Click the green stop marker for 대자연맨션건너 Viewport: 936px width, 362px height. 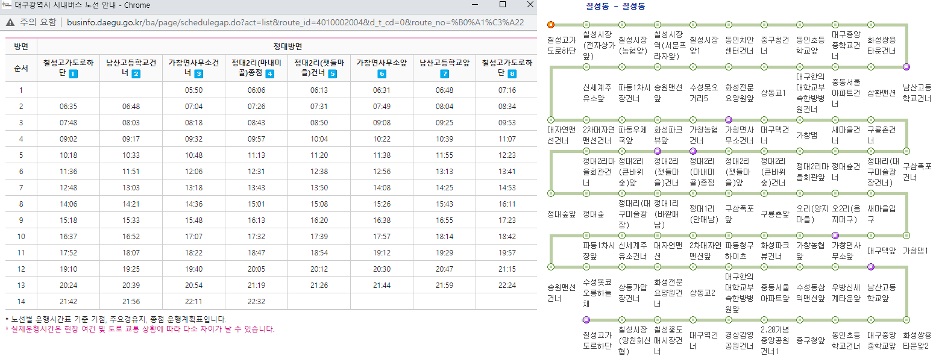(x=551, y=120)
